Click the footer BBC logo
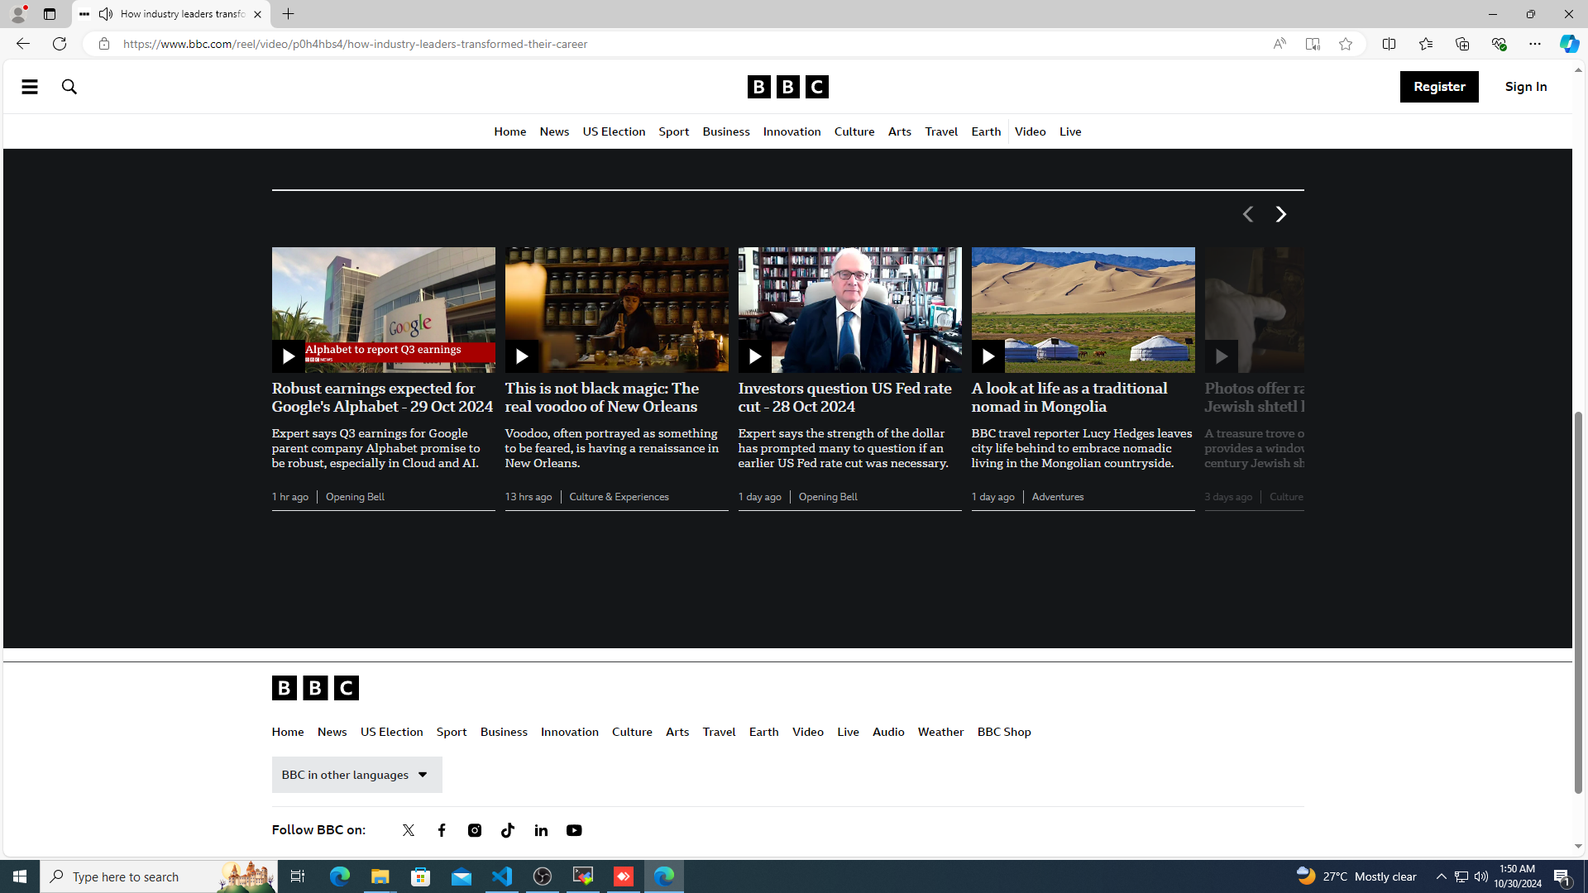Screen dimensions: 1588x893 pyautogui.click(x=315, y=688)
